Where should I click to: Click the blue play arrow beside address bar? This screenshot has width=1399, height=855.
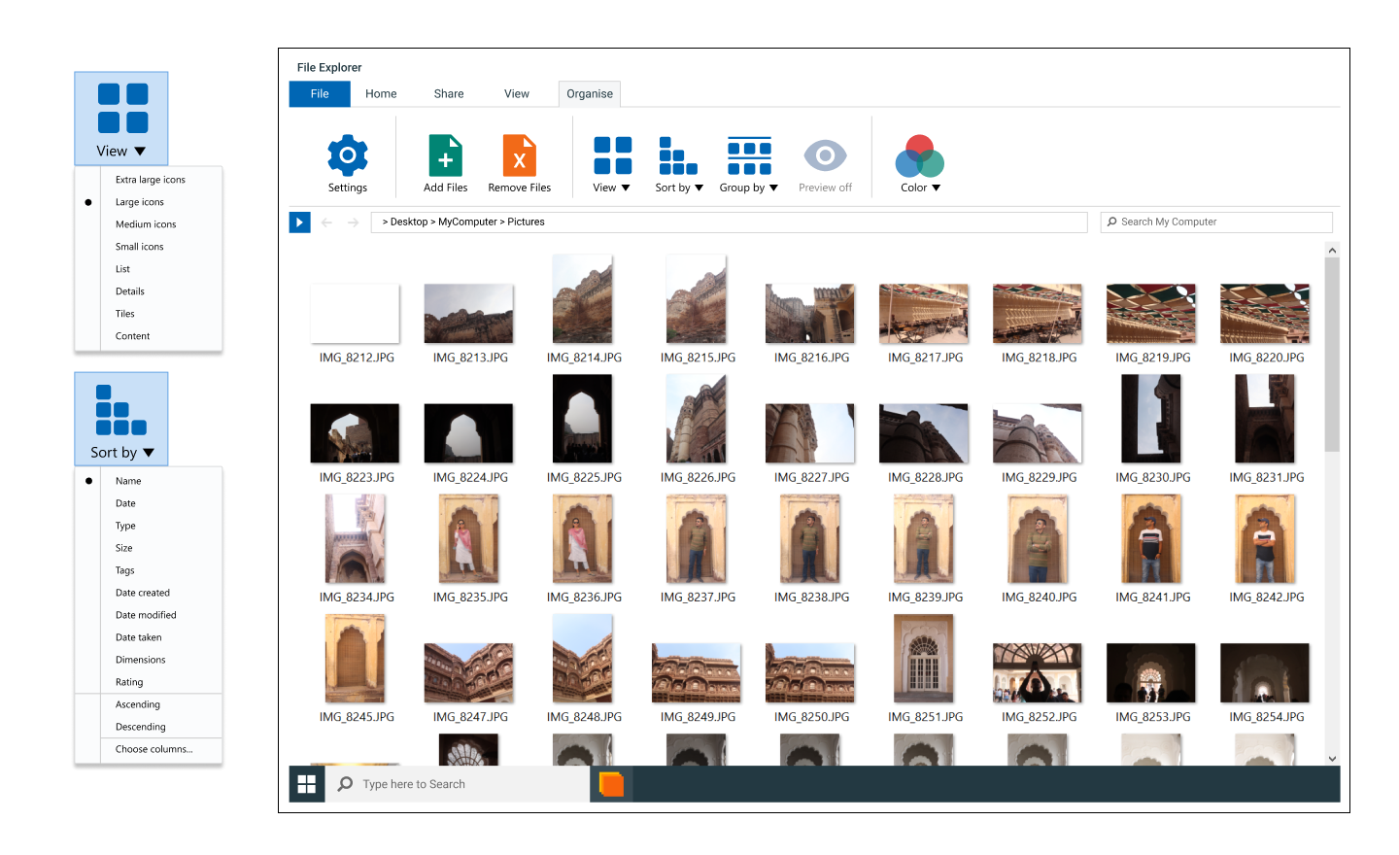click(x=299, y=222)
